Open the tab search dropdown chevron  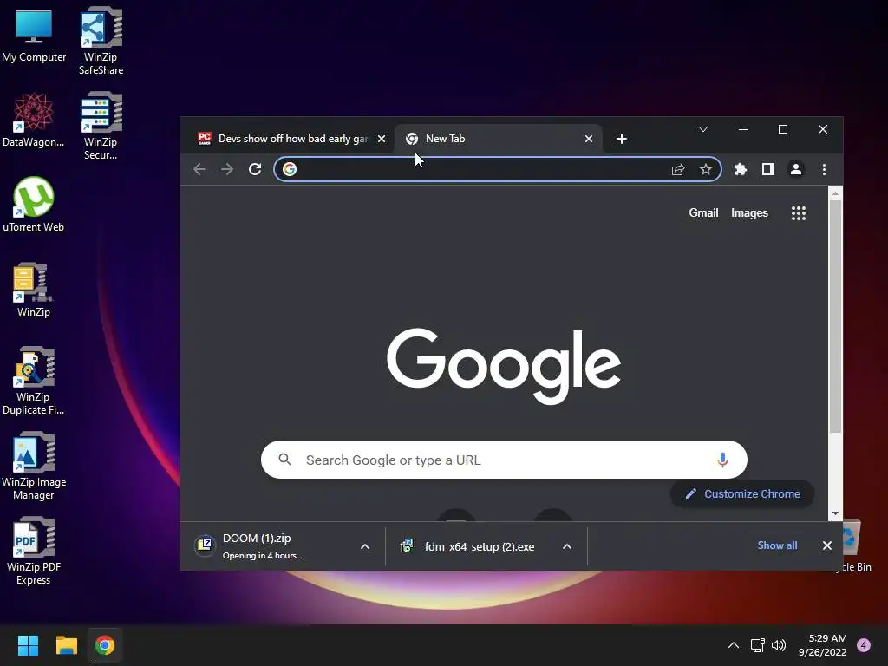pos(702,130)
